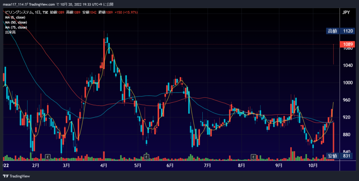359x181 pixels.
Task: Select the 出来高 volume indicator label
Action: tap(10, 32)
